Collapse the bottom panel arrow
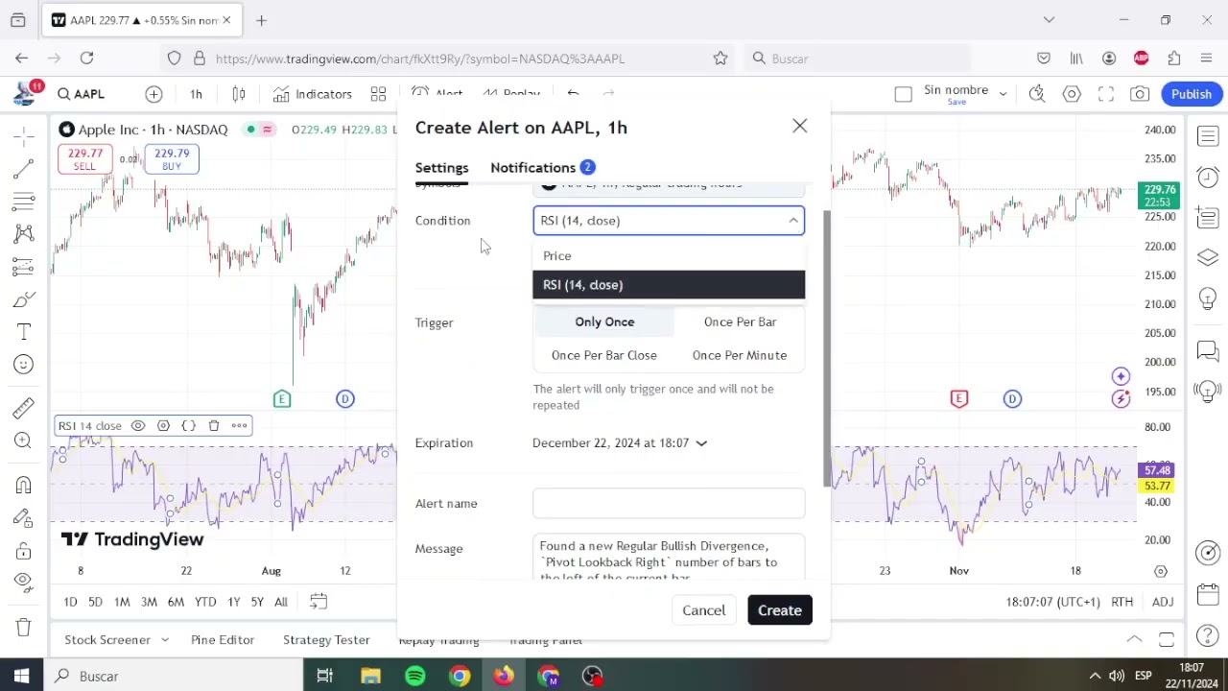Screen dimensions: 1228x691 (1134, 639)
